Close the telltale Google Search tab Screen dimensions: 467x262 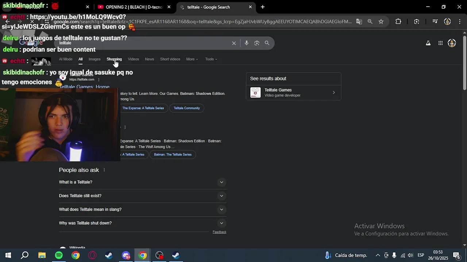pos(250,7)
